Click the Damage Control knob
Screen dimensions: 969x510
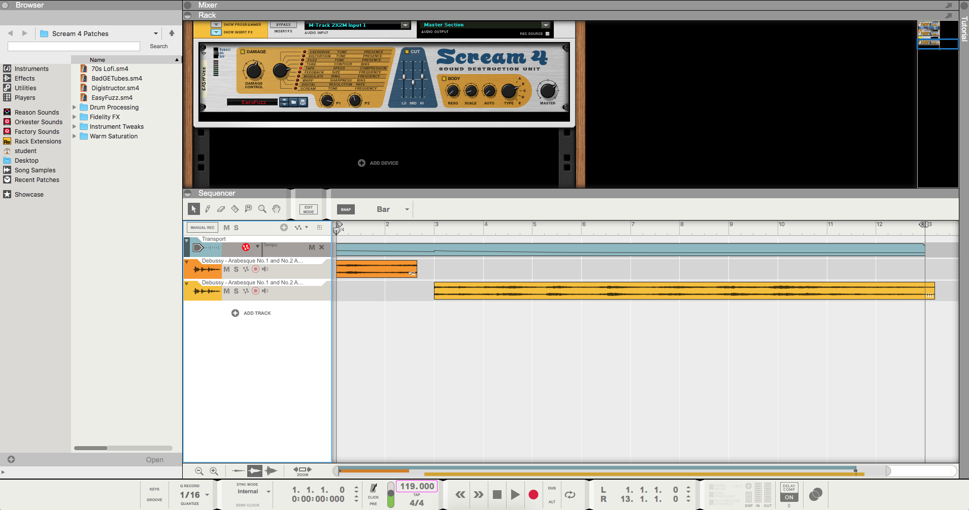point(253,70)
